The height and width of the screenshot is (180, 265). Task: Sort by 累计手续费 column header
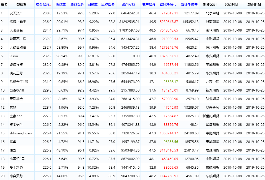(189, 5)
